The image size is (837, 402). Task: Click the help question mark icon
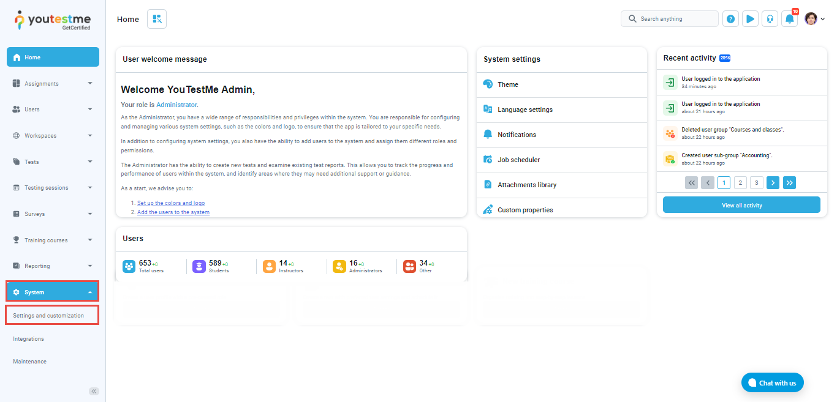coord(730,19)
